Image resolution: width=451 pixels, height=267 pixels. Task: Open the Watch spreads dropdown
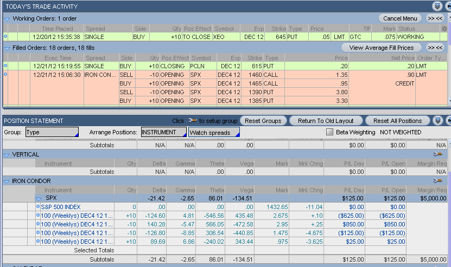pos(213,132)
